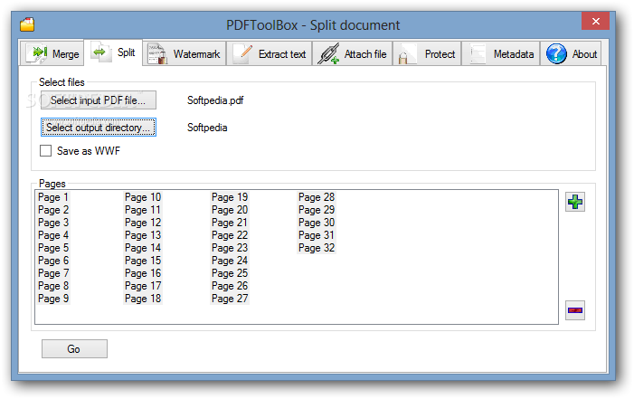Click Select output directory button
This screenshot has width=634, height=399.
pos(99,128)
